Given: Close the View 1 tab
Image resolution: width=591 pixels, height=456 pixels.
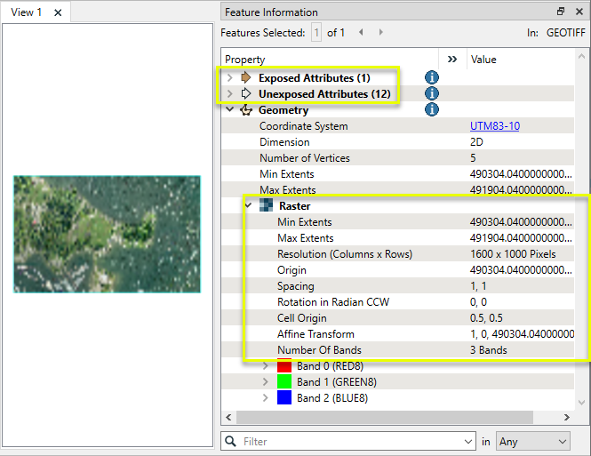Looking at the screenshot, I should point(58,12).
